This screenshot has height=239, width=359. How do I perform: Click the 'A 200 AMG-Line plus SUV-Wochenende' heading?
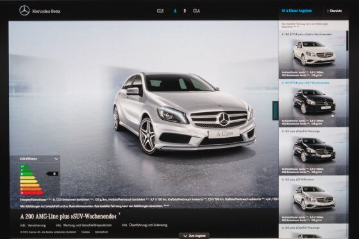pos(69,217)
